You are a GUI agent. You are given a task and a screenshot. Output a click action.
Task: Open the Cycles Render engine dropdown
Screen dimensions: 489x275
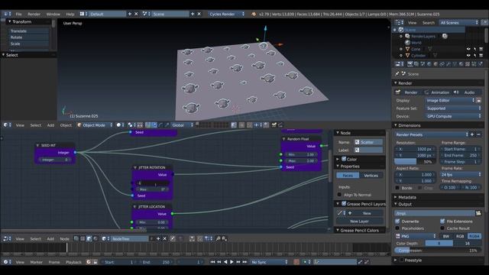click(227, 14)
